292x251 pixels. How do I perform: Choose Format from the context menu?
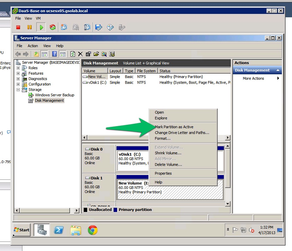(183, 138)
